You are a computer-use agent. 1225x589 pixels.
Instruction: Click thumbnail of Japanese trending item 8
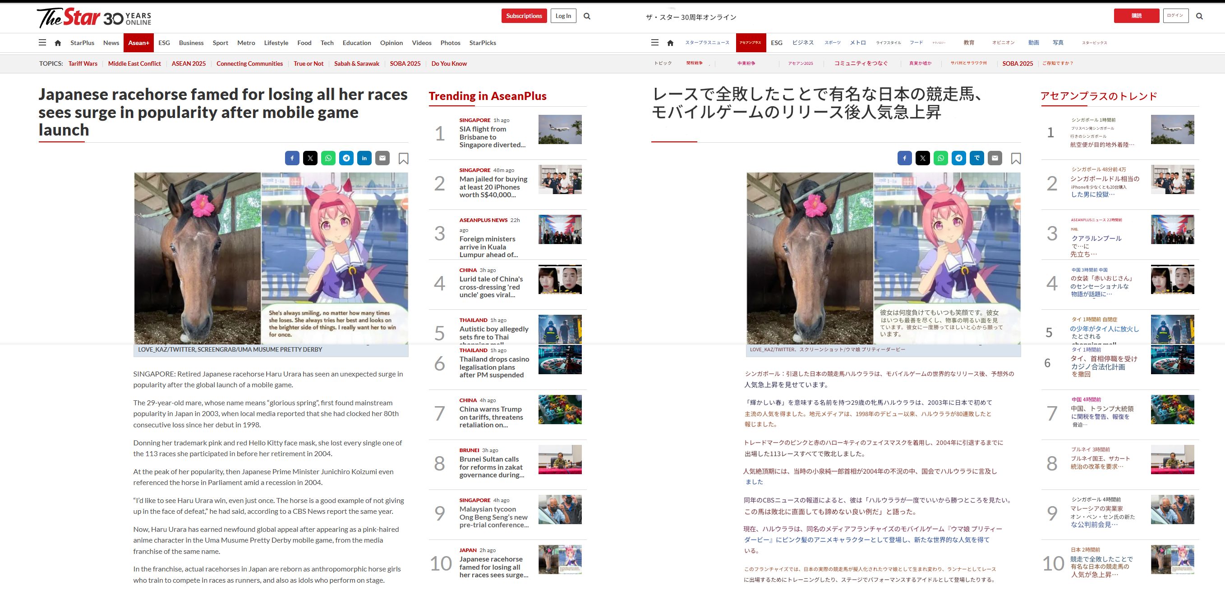coord(1172,459)
